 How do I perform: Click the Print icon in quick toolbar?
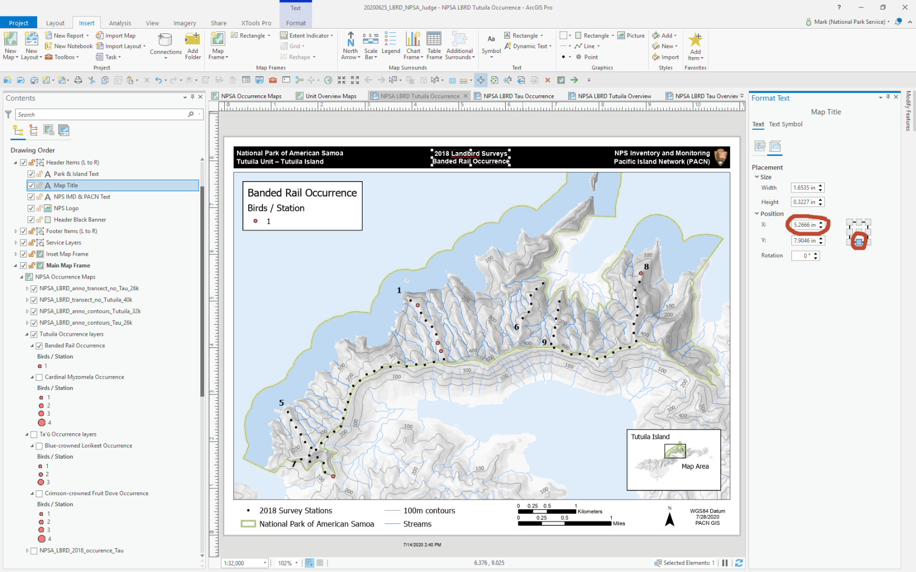pos(78,80)
